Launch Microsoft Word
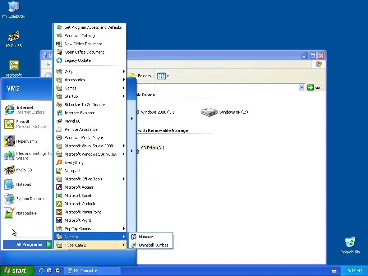 (90, 220)
